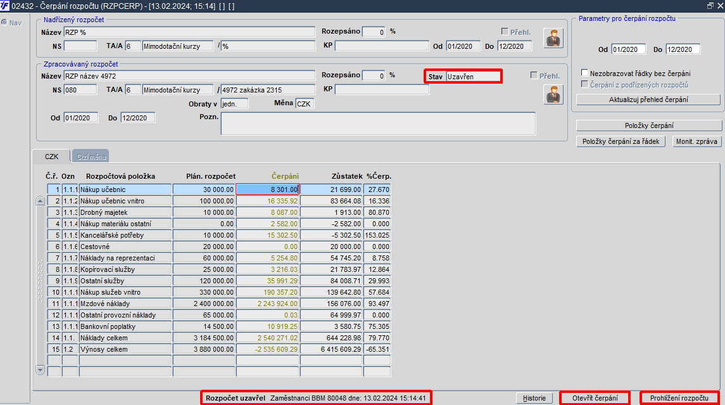Open Položky čerpání za řádek
Image resolution: width=725 pixels, height=405 pixels.
point(621,141)
